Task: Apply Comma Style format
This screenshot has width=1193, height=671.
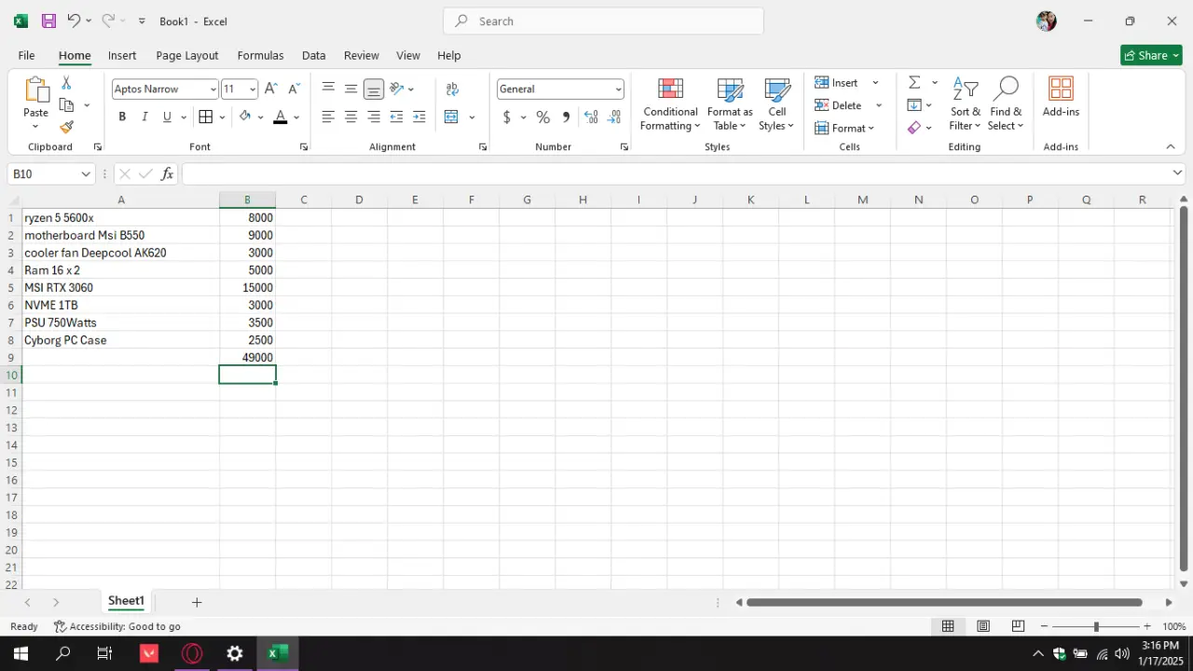Action: 566,117
